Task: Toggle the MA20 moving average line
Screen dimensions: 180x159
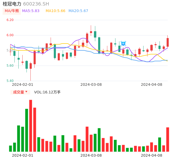Action: 78,11
